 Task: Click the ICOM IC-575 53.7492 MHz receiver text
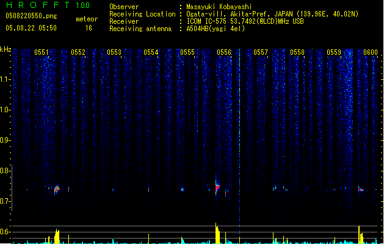(245, 21)
